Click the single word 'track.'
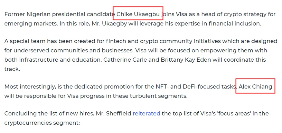The height and width of the screenshot is (133, 282). [12, 69]
